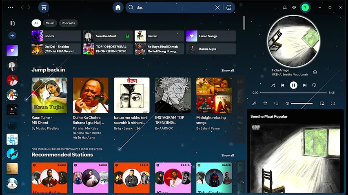The image size is (348, 195).
Task: Show all in Jump back in
Action: point(227,70)
